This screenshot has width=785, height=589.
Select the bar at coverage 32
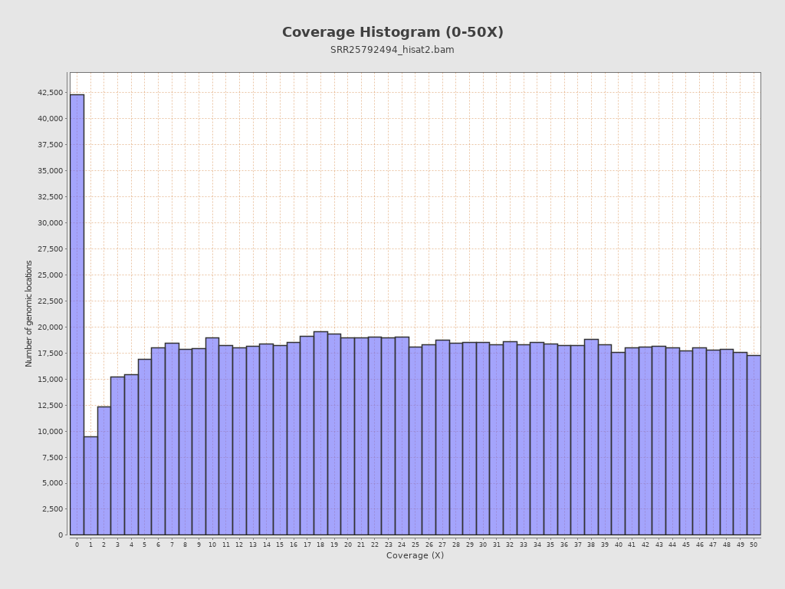[x=510, y=438]
